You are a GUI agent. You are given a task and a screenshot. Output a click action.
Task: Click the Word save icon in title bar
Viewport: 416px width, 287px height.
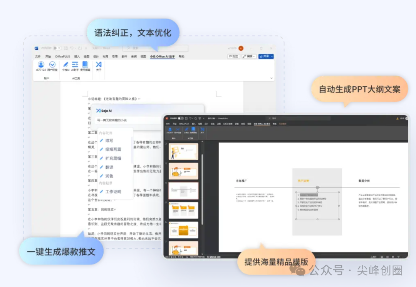tap(66, 48)
